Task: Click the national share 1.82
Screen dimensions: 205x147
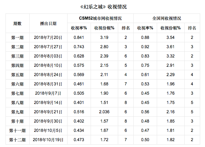Action: click(x=171, y=140)
